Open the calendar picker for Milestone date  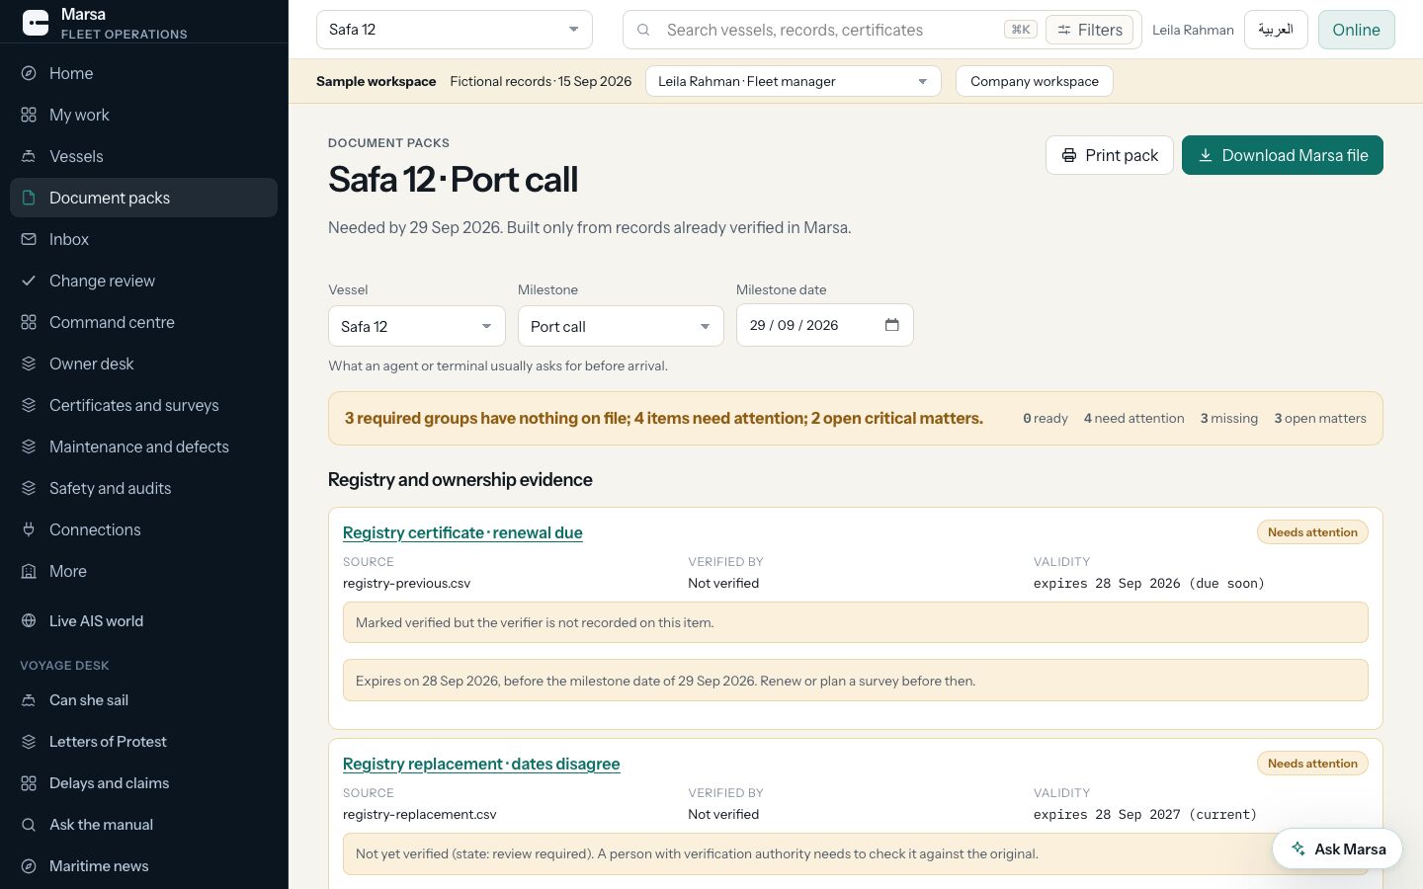[892, 325]
